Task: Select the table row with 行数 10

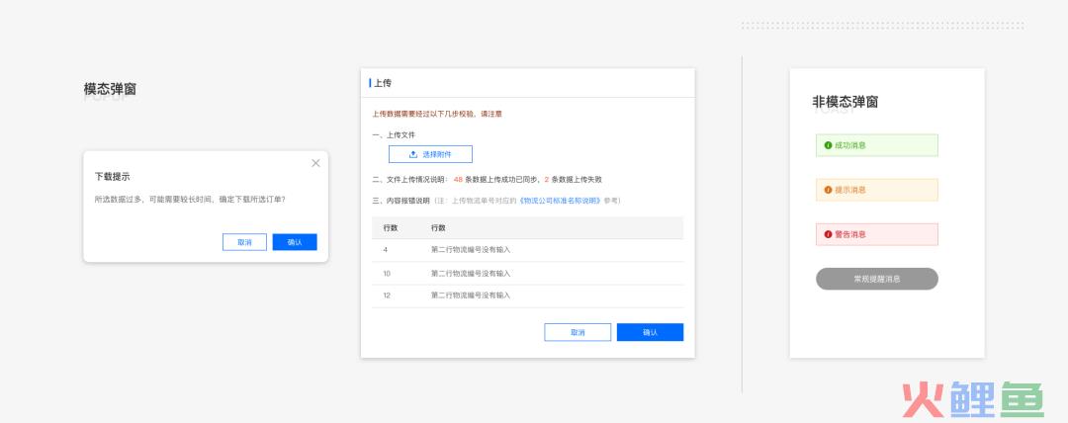Action: tap(527, 273)
